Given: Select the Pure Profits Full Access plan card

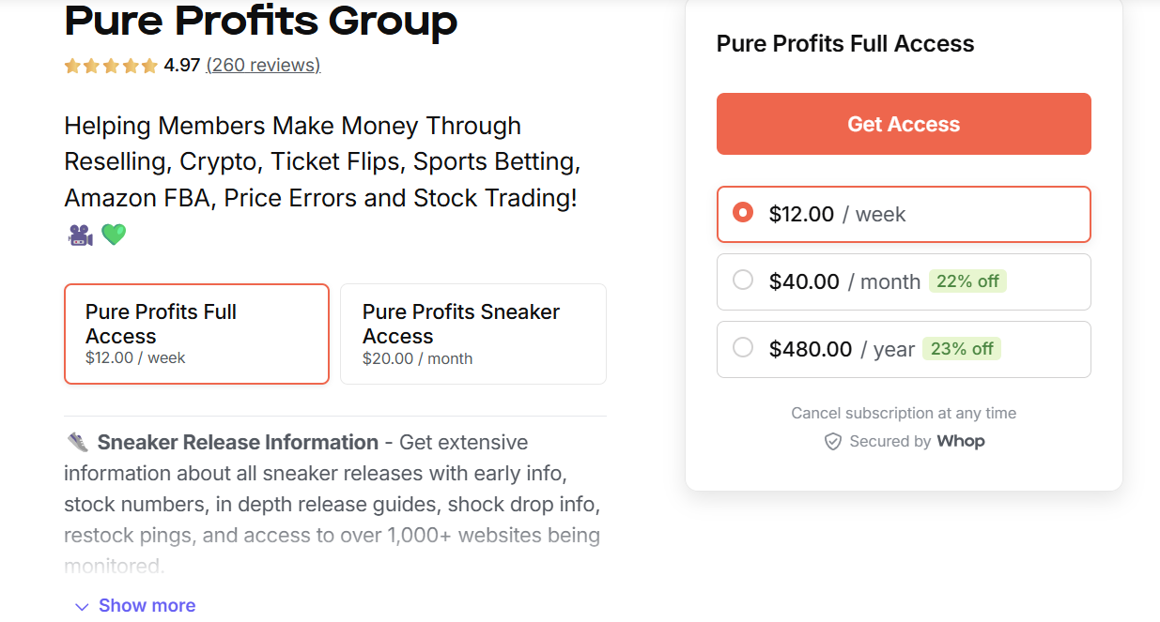Looking at the screenshot, I should [x=196, y=334].
